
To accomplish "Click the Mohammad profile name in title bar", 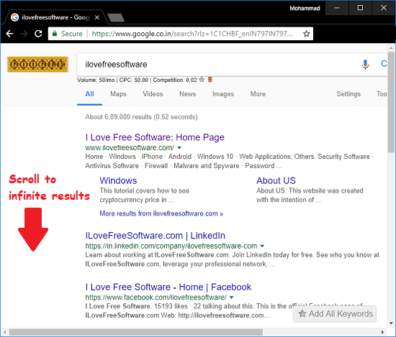I will (x=305, y=9).
